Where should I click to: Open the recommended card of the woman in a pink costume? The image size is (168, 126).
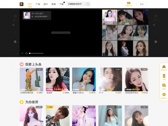[84, 116]
